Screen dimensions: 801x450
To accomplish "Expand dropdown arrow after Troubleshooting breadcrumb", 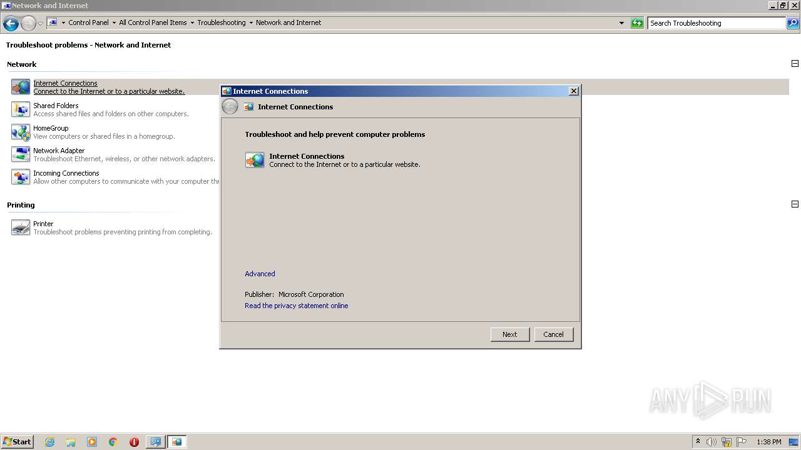I will [251, 22].
